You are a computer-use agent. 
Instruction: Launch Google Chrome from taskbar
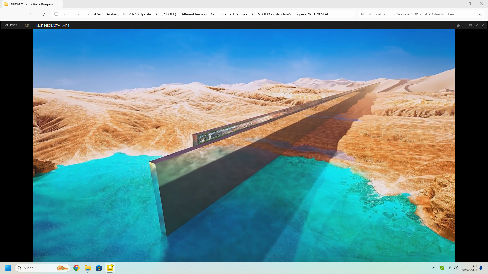point(76,268)
